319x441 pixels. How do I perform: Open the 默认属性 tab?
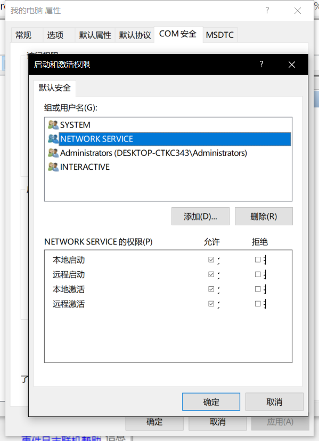coord(95,35)
